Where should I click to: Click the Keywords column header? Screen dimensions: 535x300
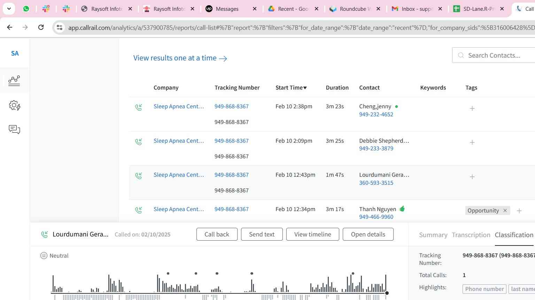click(x=433, y=87)
